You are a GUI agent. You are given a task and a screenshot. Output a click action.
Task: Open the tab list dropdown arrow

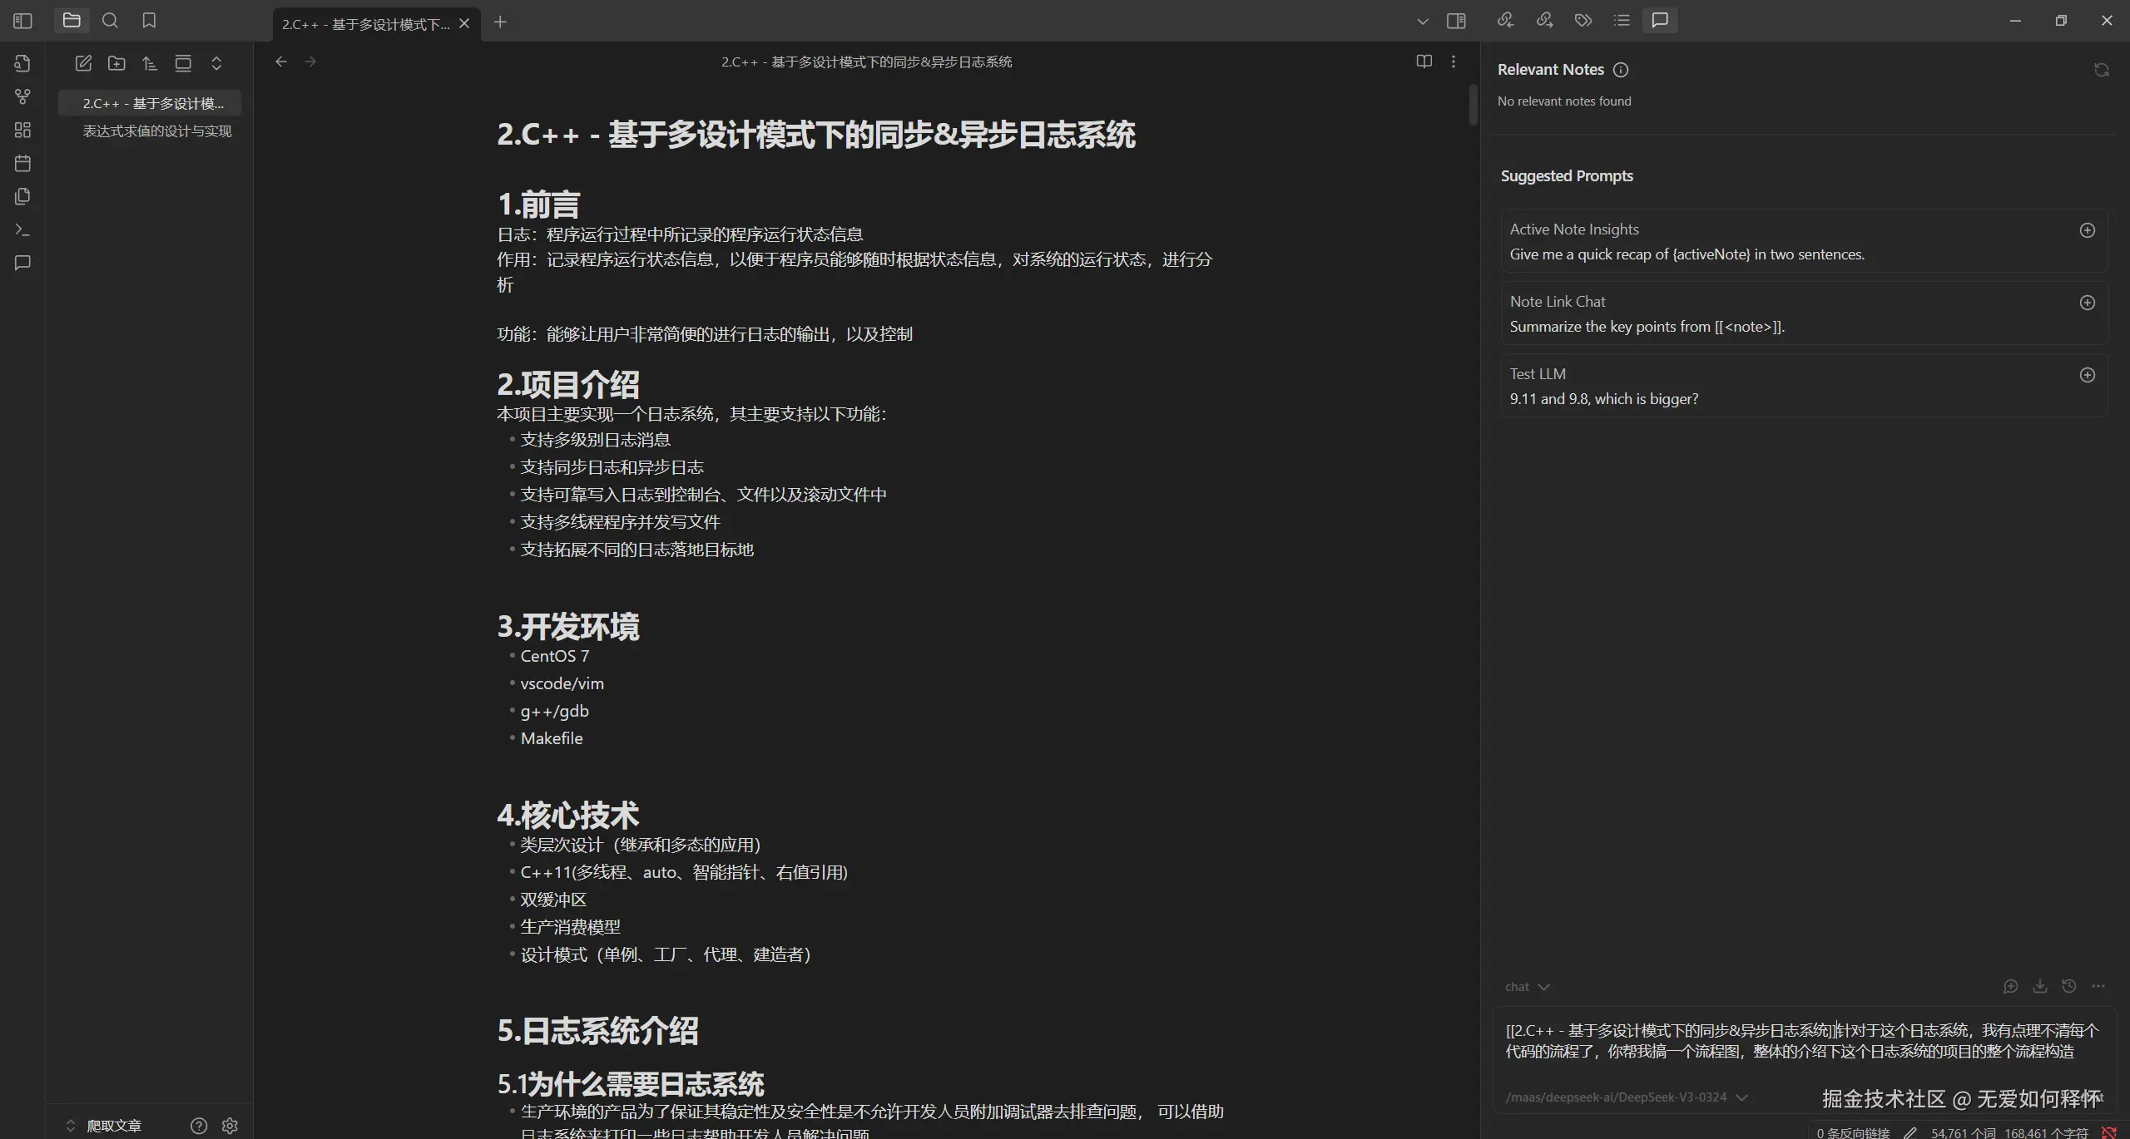click(x=1422, y=22)
